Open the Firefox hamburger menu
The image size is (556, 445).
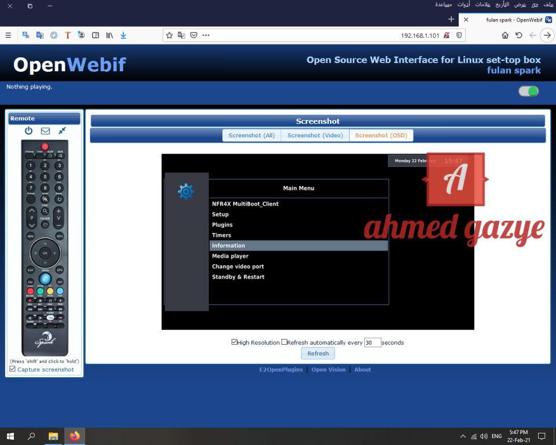click(9, 35)
